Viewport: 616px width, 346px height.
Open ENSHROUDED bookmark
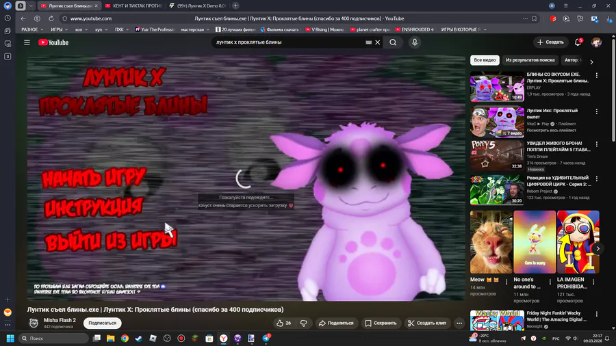click(415, 29)
